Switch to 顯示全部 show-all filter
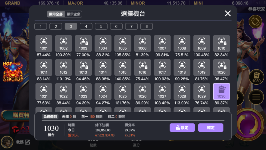The image size is (266, 150). click(x=56, y=14)
